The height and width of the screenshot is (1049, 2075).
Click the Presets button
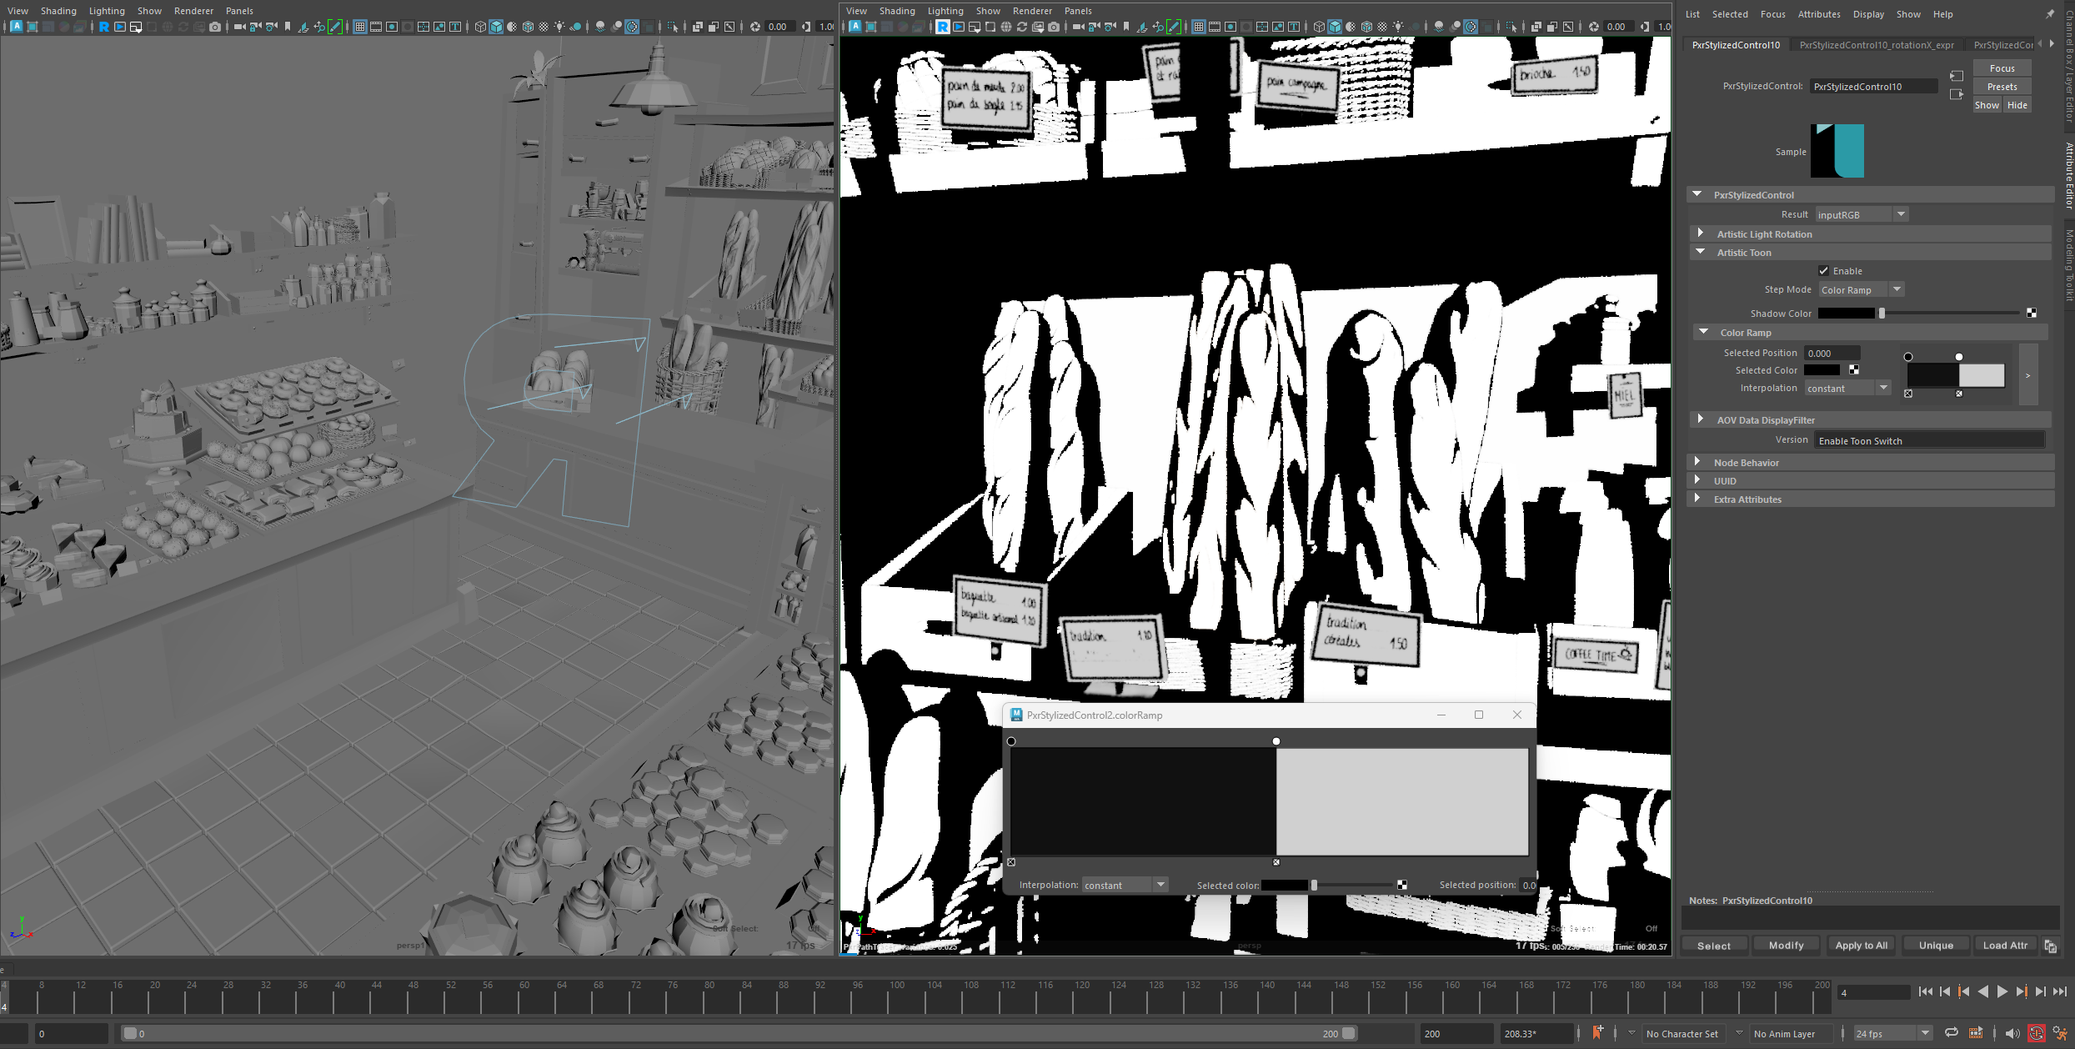point(2002,87)
